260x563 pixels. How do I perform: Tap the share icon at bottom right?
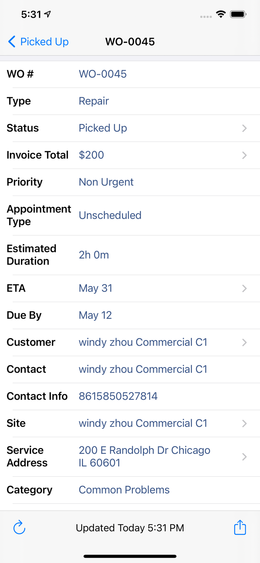coord(240,527)
